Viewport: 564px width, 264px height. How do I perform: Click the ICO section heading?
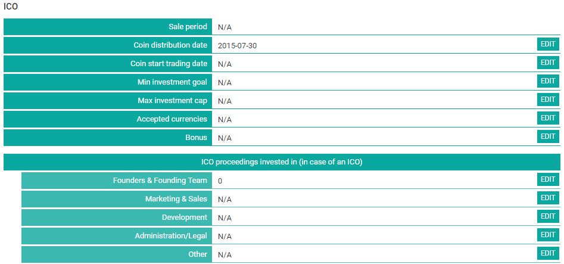pyautogui.click(x=11, y=6)
